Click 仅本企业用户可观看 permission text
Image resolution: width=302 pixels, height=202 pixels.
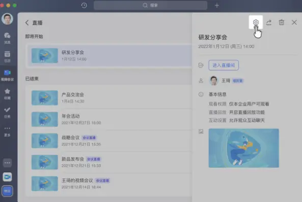click(249, 104)
